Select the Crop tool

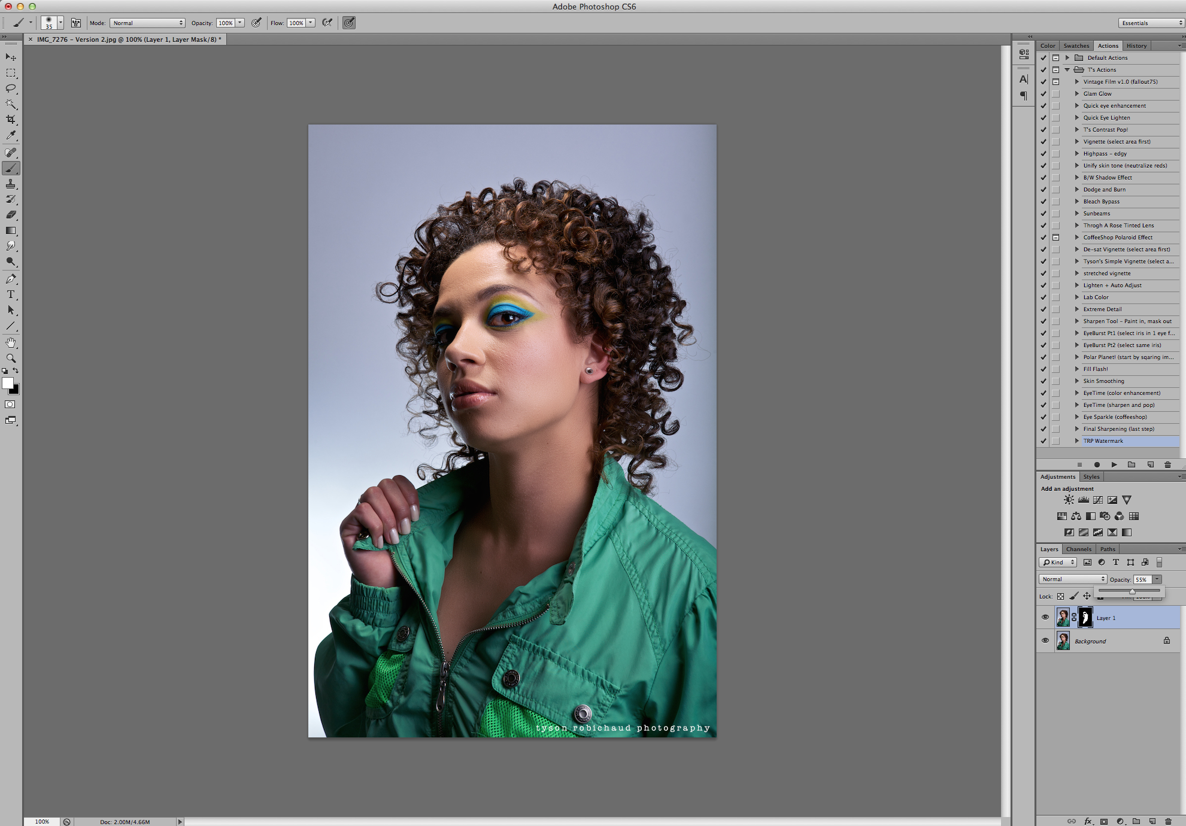coord(11,120)
